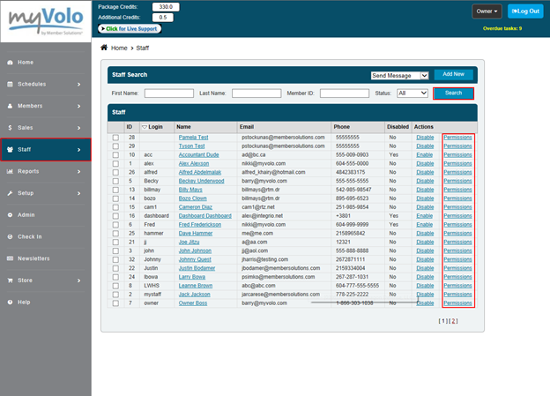This screenshot has width=550, height=396.
Task: Sort the table by Login column
Action: tap(154, 127)
